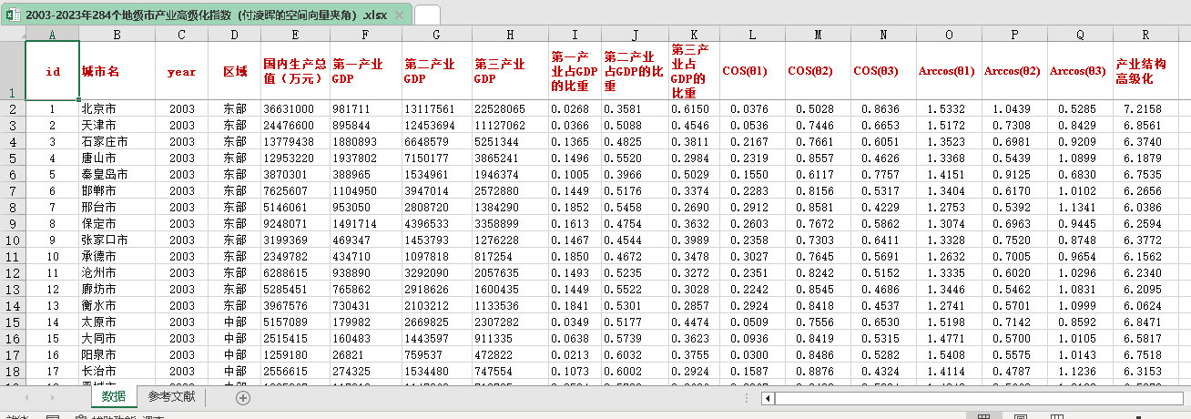Add a new sheet with plus icon
1191x419 pixels.
tap(242, 397)
